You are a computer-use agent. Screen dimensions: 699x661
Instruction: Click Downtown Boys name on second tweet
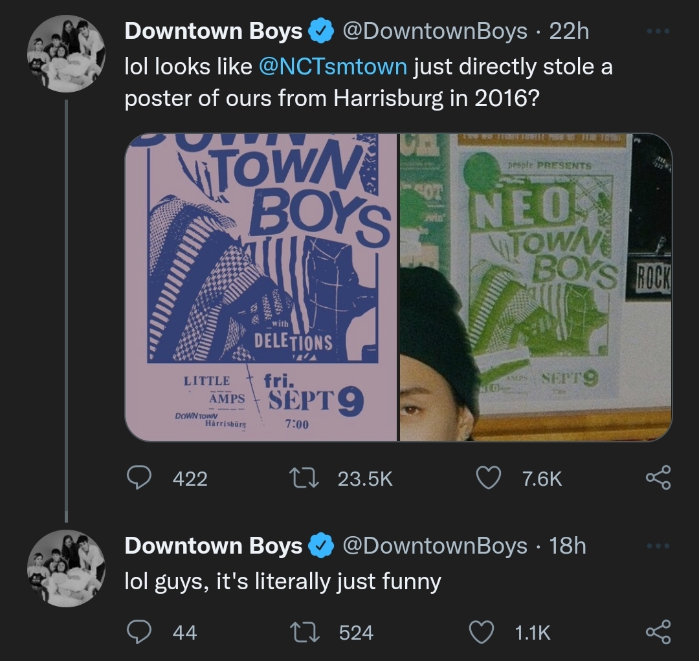pos(213,546)
